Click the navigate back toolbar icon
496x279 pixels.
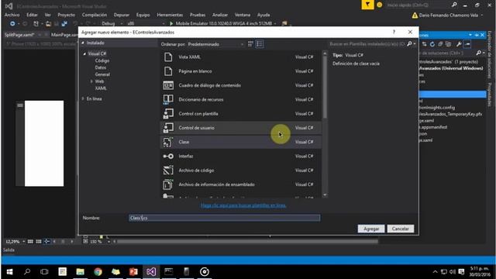point(12,24)
